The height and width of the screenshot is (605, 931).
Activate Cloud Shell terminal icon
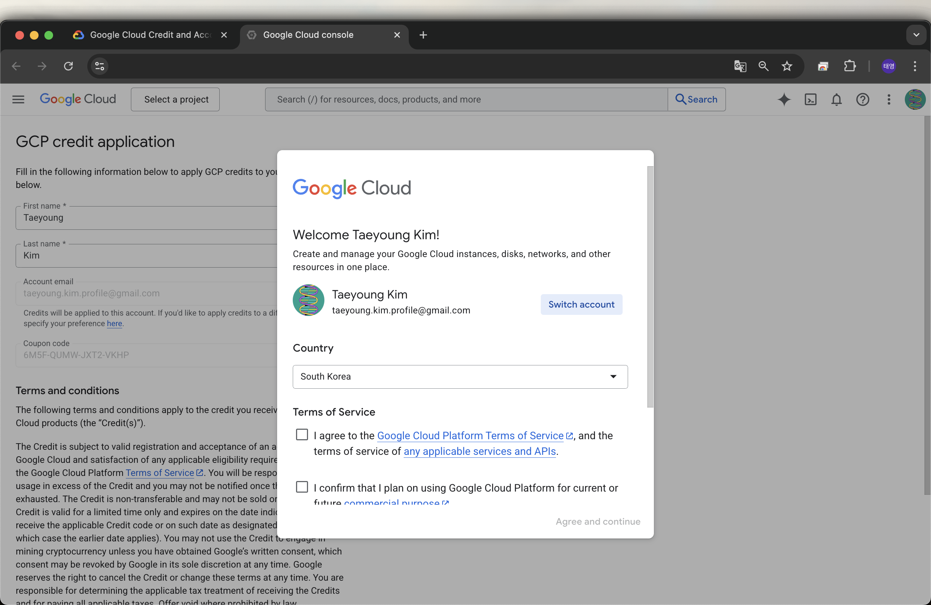click(x=810, y=99)
